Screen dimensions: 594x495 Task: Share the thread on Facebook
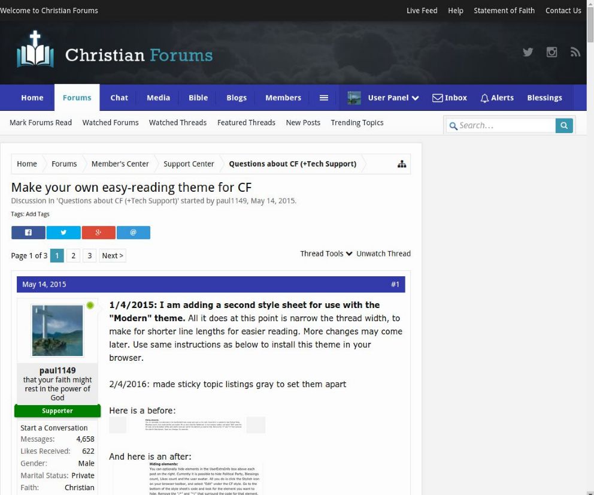click(x=28, y=232)
